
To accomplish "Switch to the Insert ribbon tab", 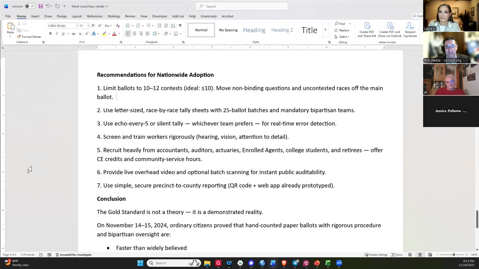I will coord(35,16).
